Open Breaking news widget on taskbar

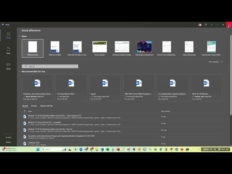9,149
